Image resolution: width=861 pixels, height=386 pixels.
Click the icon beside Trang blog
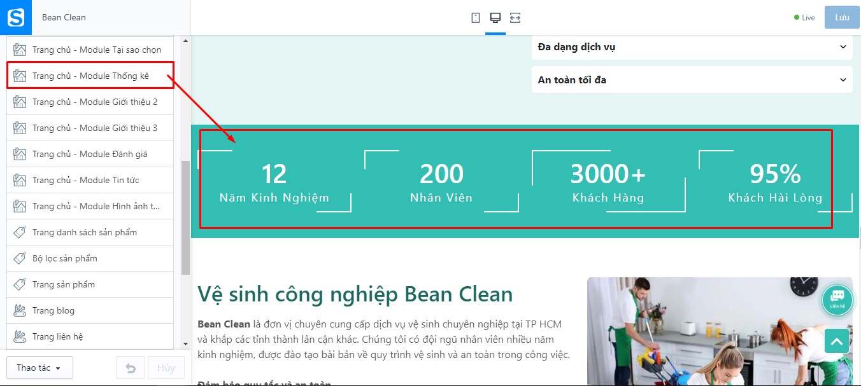click(20, 310)
